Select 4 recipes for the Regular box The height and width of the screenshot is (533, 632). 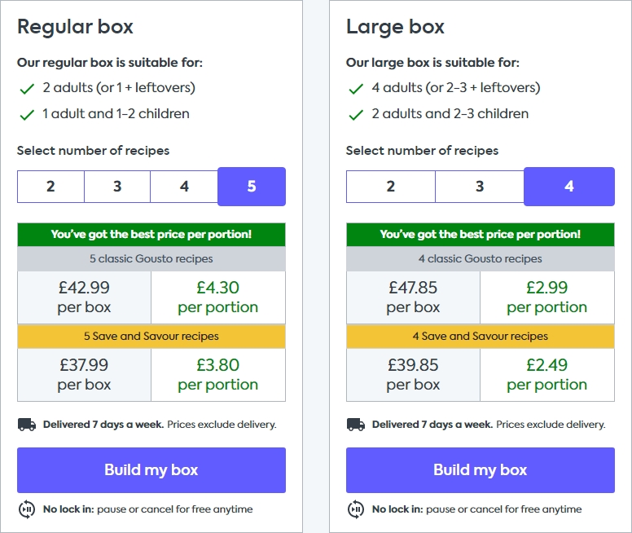184,187
